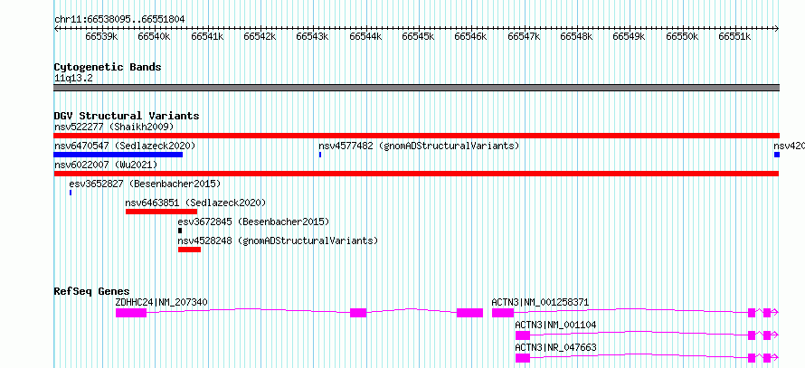The image size is (805, 368).
Task: Open esv3652827 (Besenbacher2015) label
Action: 145,184
